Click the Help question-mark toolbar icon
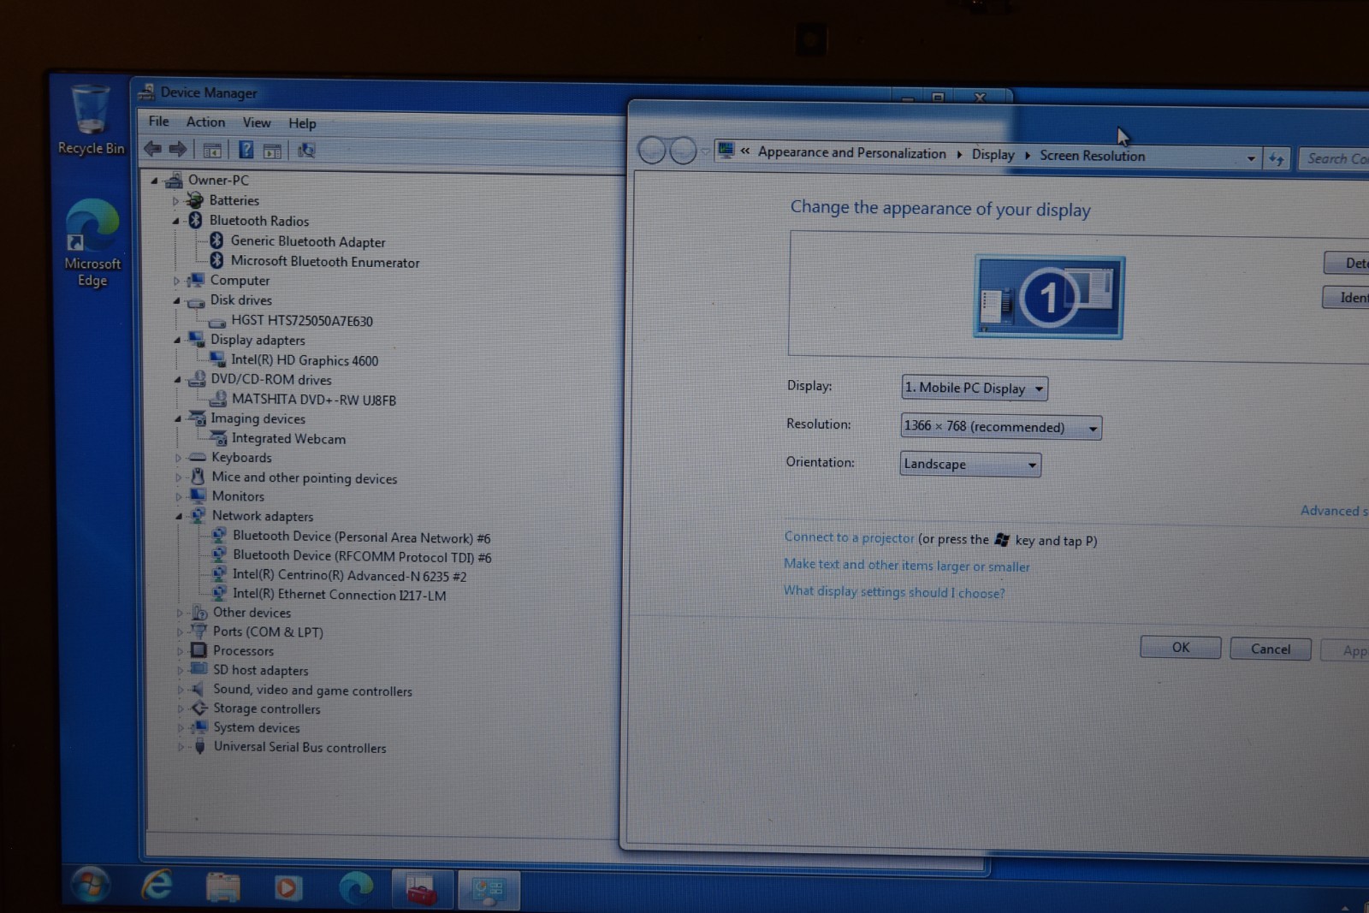The height and width of the screenshot is (913, 1369). tap(246, 151)
